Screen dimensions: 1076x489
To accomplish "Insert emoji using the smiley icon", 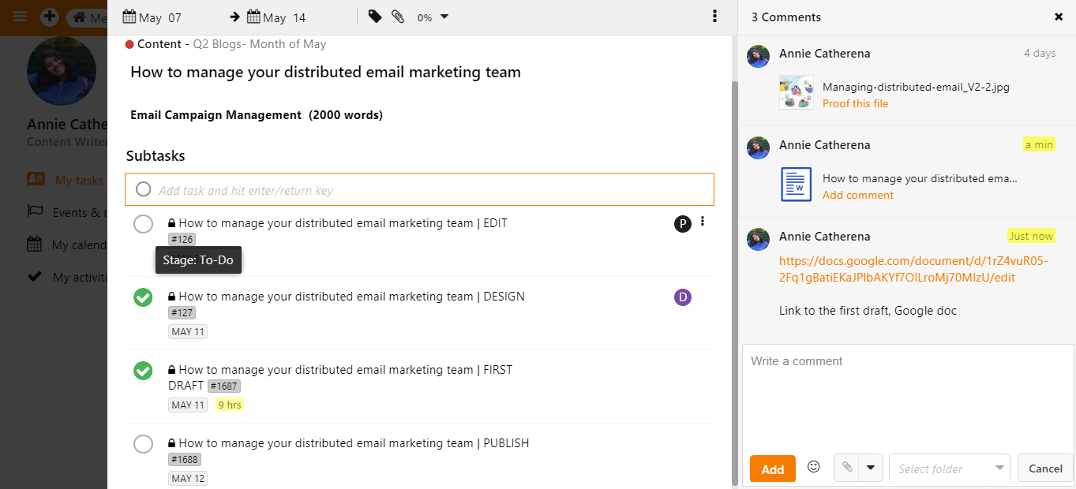I will (x=814, y=467).
